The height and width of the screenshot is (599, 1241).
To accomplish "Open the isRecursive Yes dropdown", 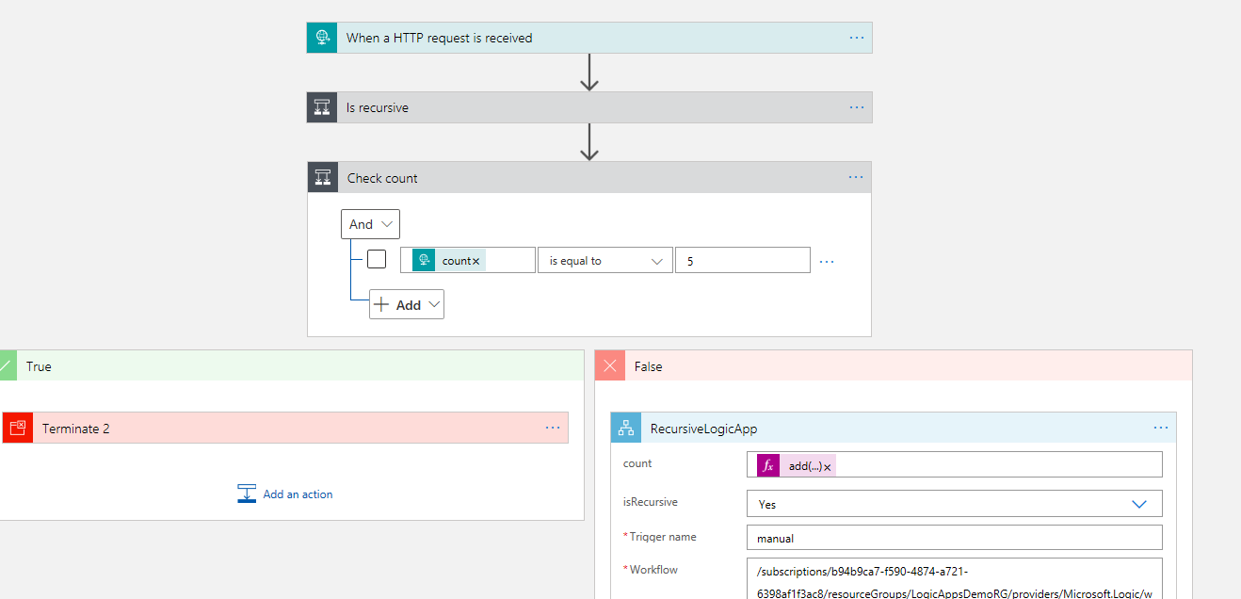I will click(x=954, y=504).
